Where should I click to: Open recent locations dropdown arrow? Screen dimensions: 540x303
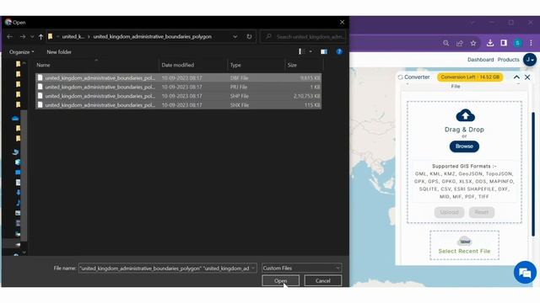click(32, 37)
